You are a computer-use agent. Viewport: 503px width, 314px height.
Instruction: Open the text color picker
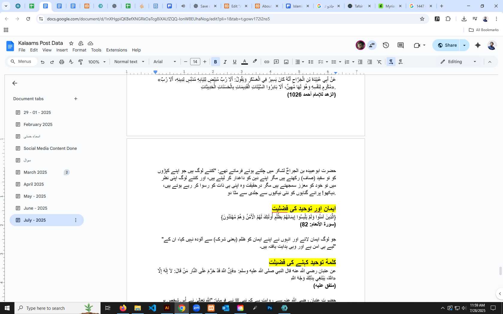pos(245,62)
